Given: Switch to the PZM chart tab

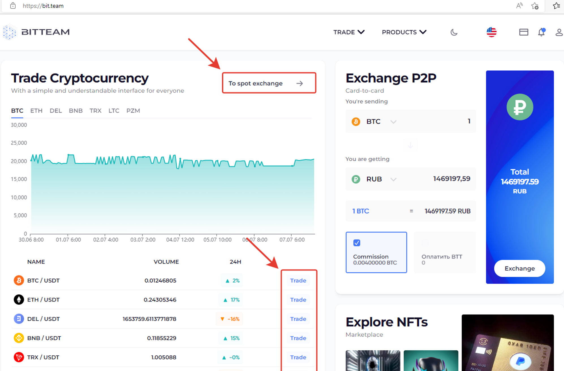Looking at the screenshot, I should click(133, 111).
